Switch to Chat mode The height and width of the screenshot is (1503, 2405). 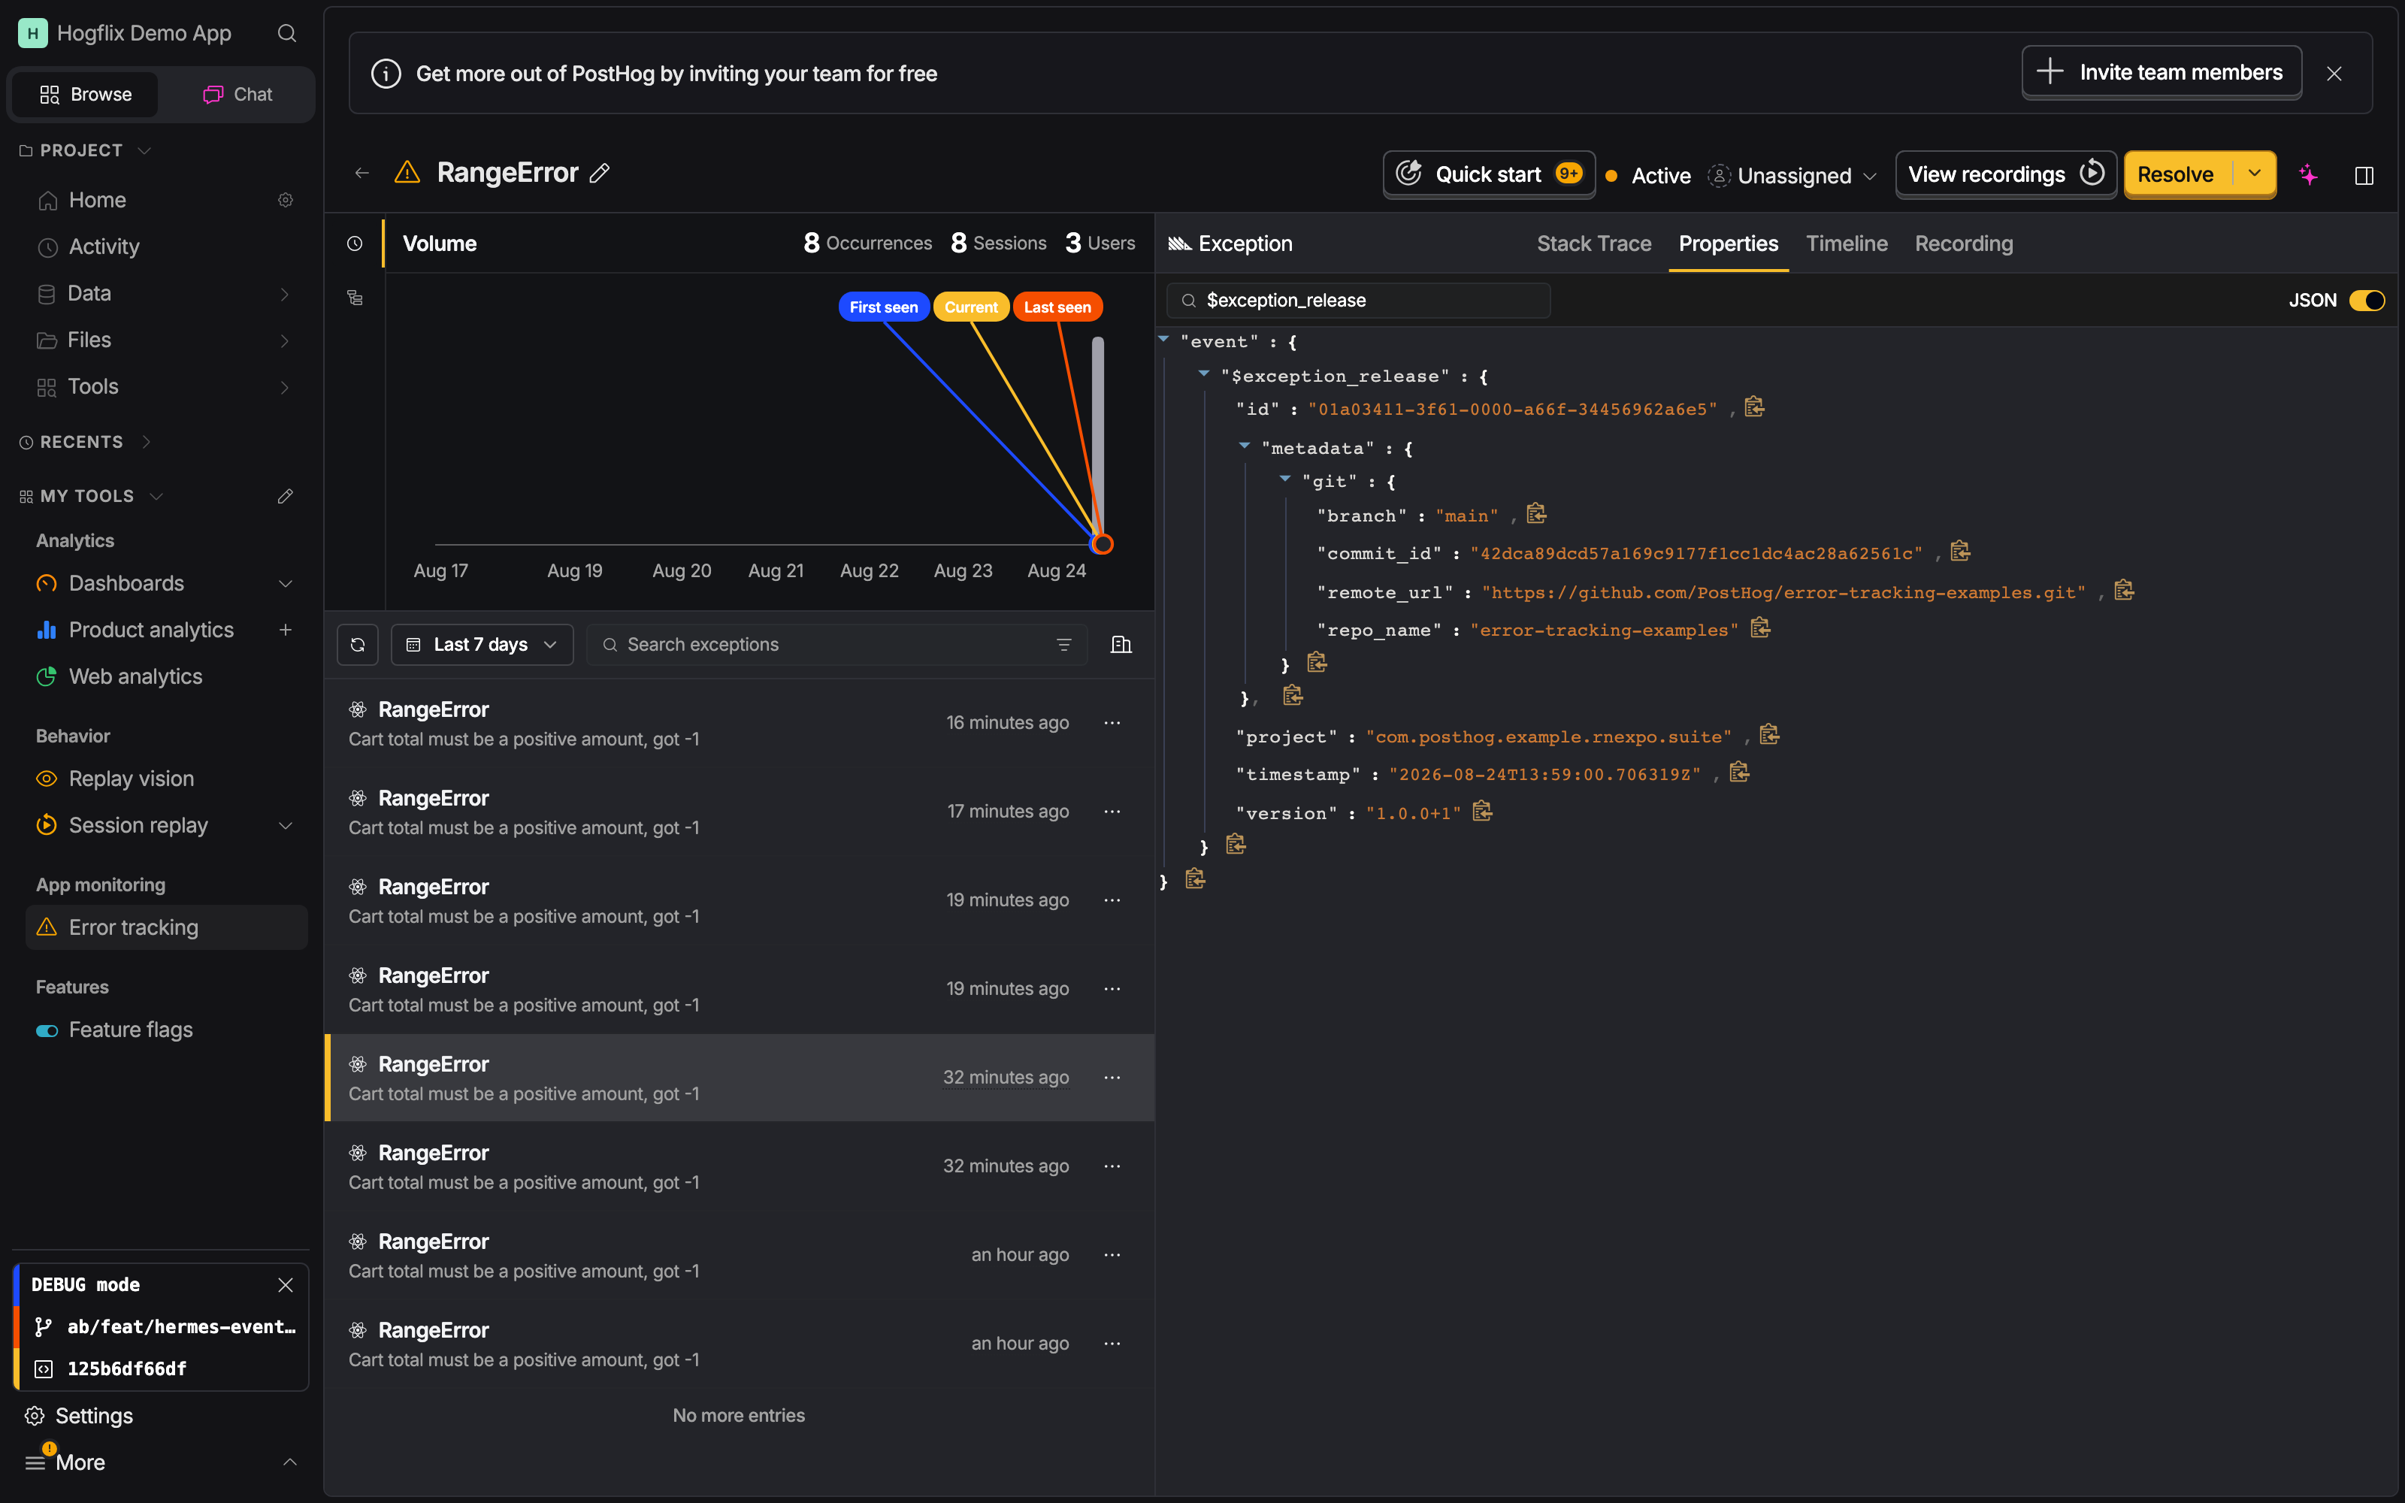coord(237,95)
